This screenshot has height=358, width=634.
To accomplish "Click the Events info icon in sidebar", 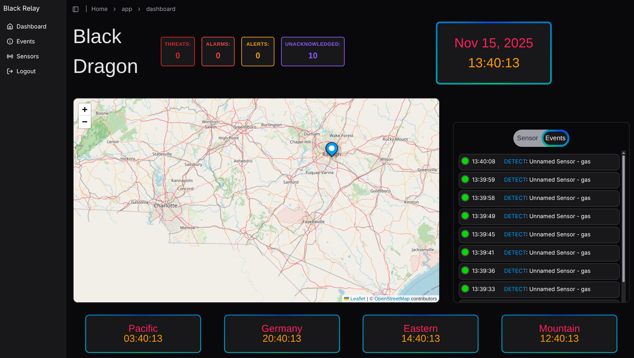I will (10, 41).
